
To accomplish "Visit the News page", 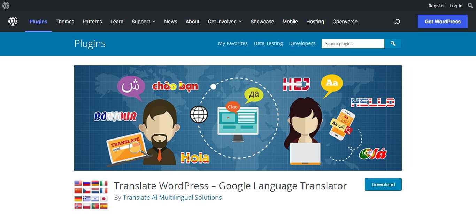I will point(171,22).
